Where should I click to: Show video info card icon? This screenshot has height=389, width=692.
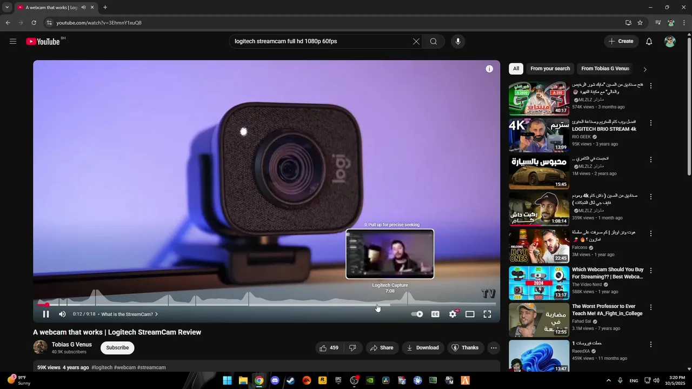489,69
